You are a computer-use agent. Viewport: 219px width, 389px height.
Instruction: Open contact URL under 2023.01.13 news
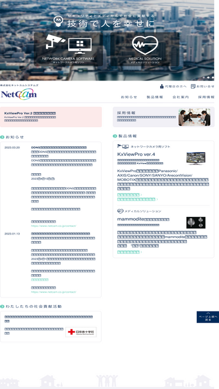tap(54, 292)
